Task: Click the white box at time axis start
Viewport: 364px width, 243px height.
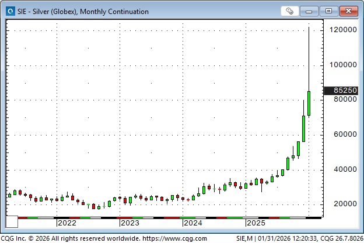Action: (13, 223)
